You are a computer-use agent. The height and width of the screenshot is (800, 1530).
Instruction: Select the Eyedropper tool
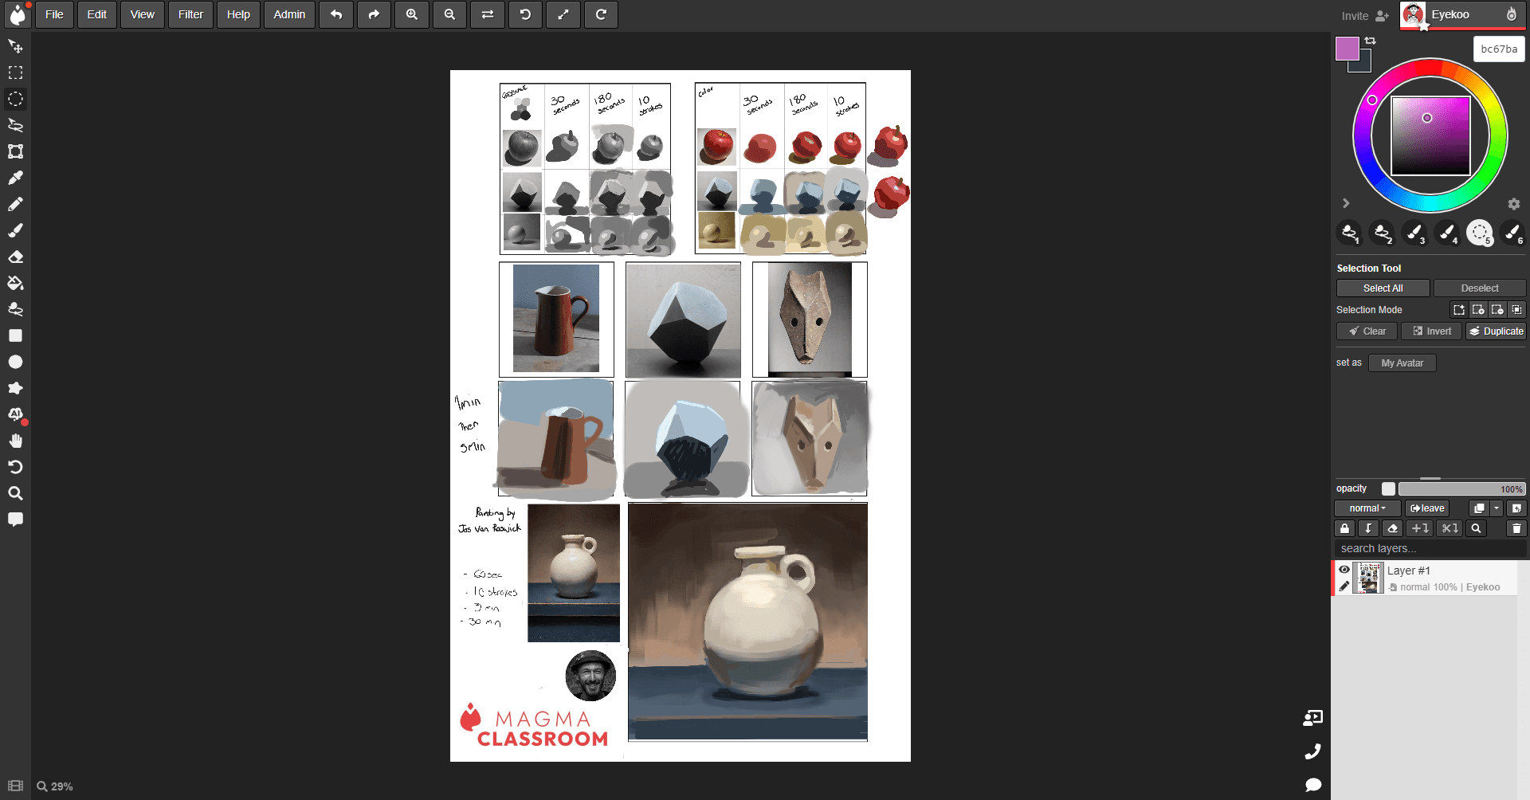[15, 178]
